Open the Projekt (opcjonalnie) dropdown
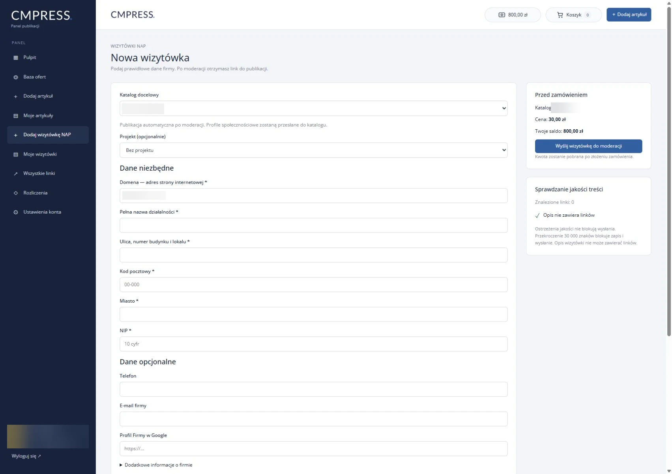672x474 pixels. pos(313,150)
